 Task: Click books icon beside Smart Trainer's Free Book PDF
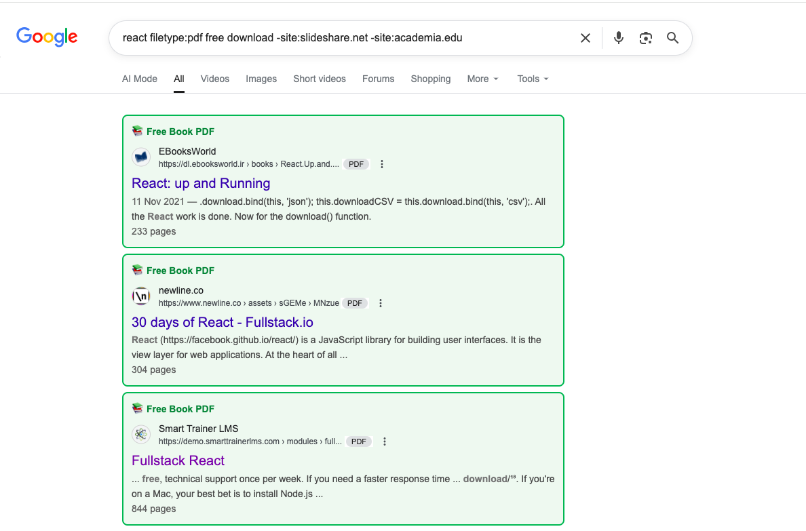coord(137,409)
